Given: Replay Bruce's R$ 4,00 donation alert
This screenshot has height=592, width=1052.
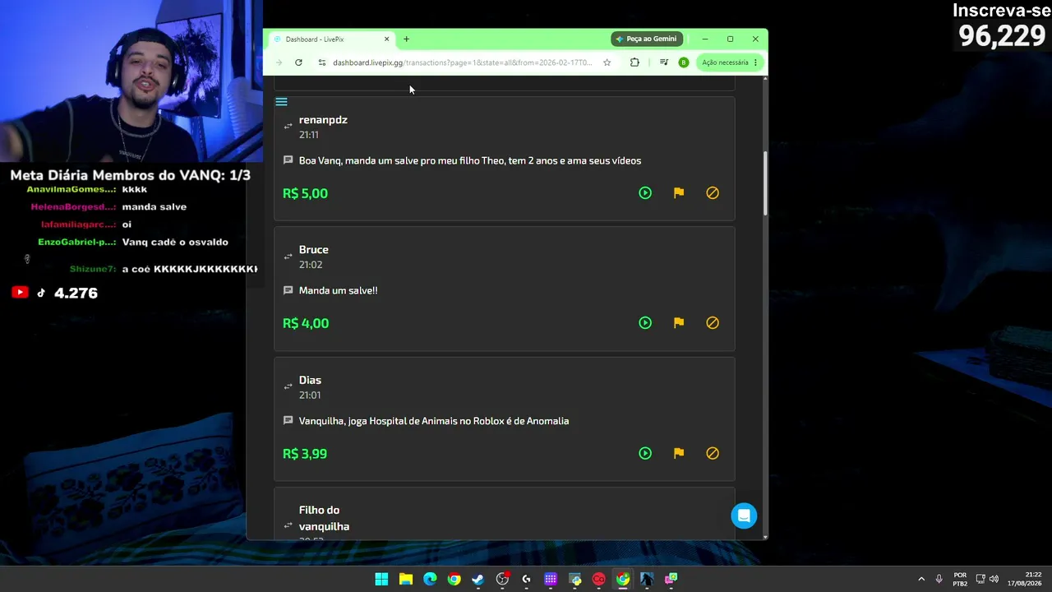Looking at the screenshot, I should [645, 323].
